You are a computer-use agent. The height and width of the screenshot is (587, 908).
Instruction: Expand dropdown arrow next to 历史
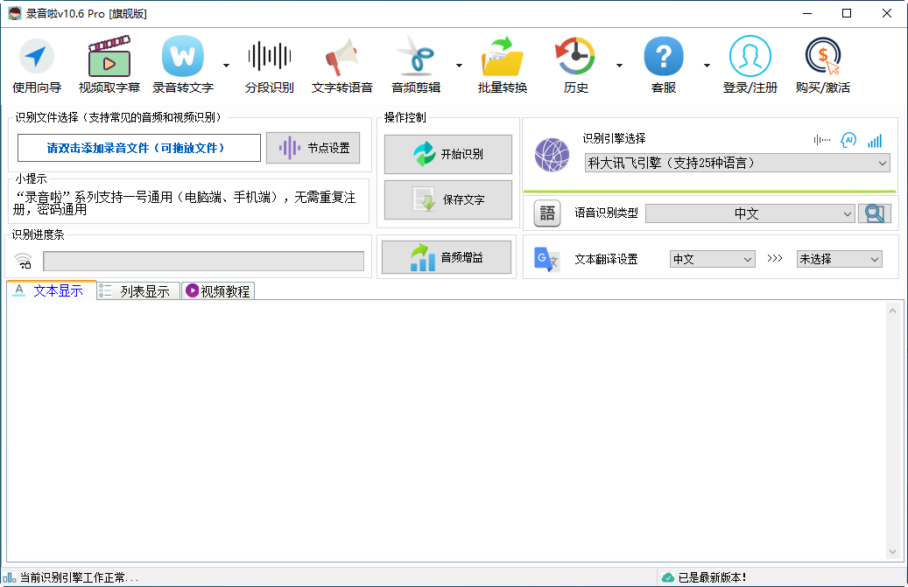pyautogui.click(x=620, y=66)
